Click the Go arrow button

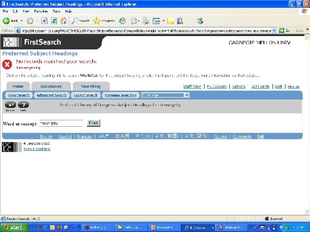click(x=284, y=31)
